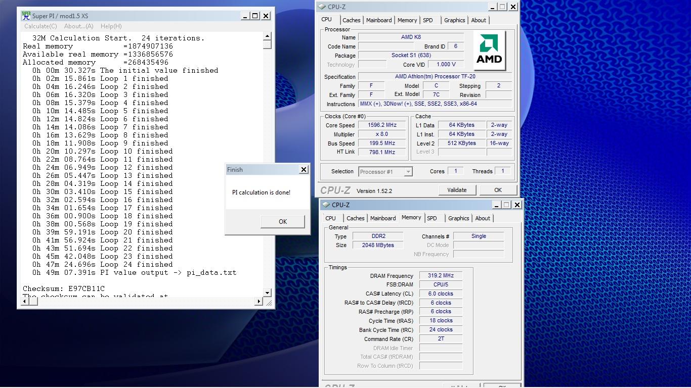Click Super PI horizontal scrollbar right arrow
The height and width of the screenshot is (388, 691).
point(258,301)
